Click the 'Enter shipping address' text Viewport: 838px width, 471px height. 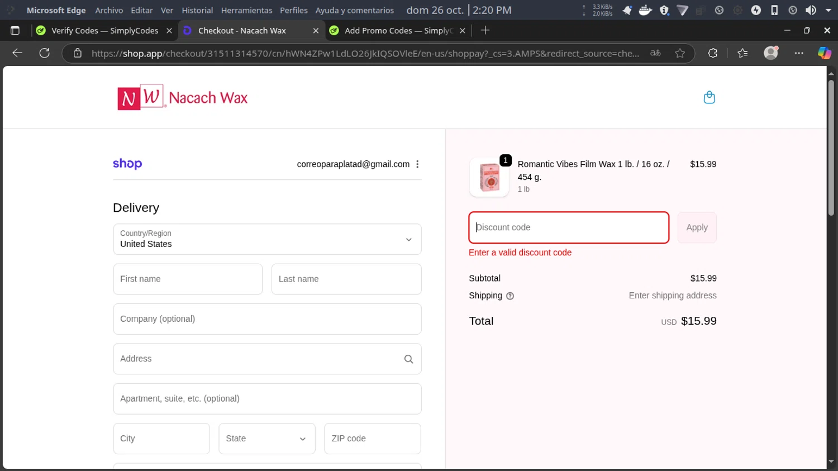click(673, 296)
